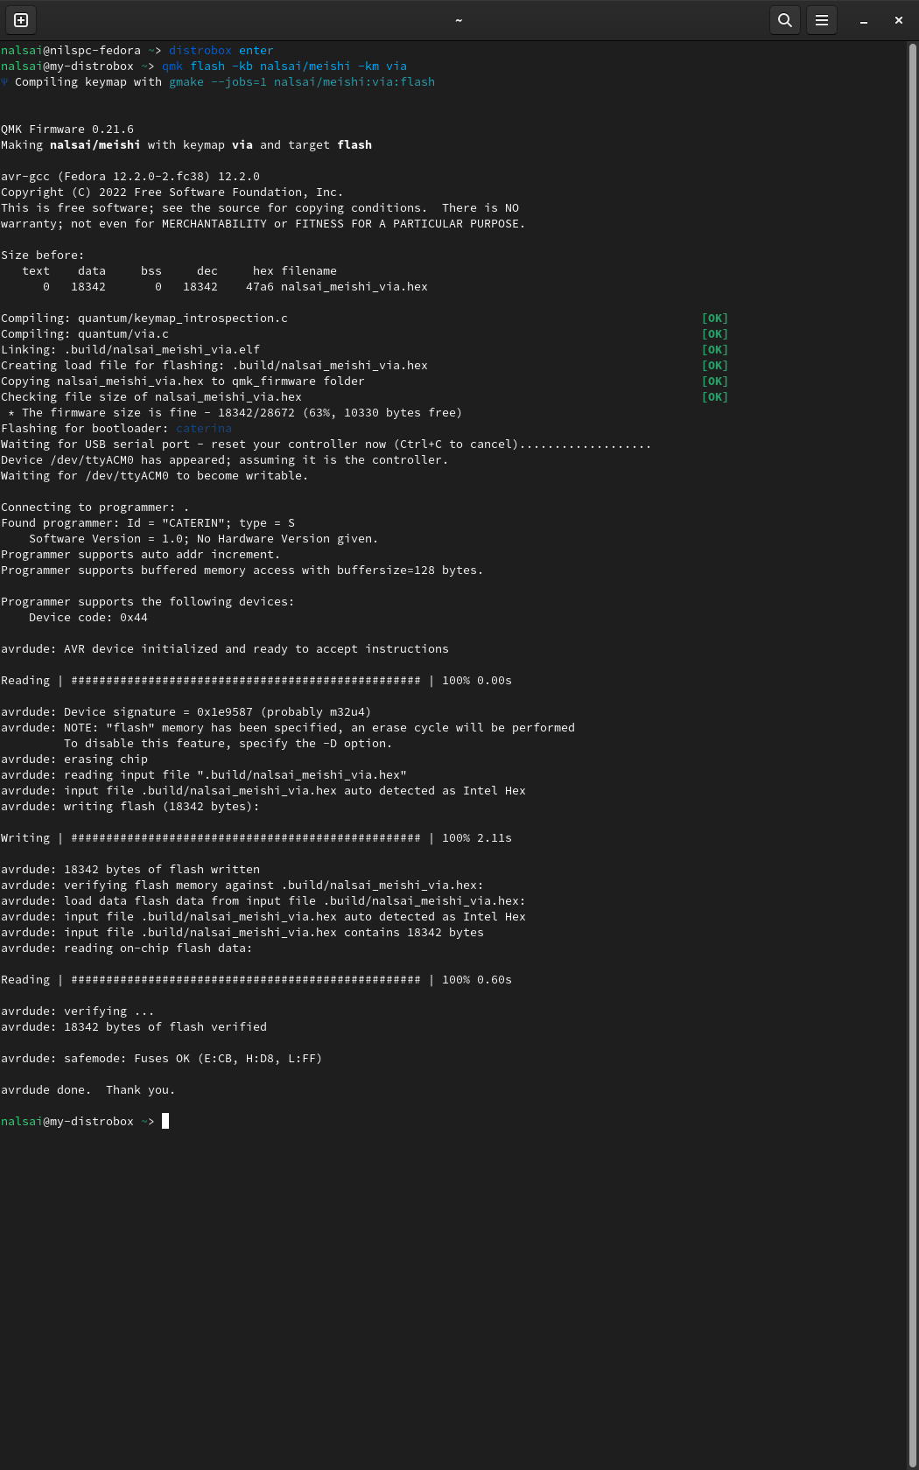The image size is (919, 1470).
Task: Click the safemode Fuses OK line
Action: tap(161, 1059)
